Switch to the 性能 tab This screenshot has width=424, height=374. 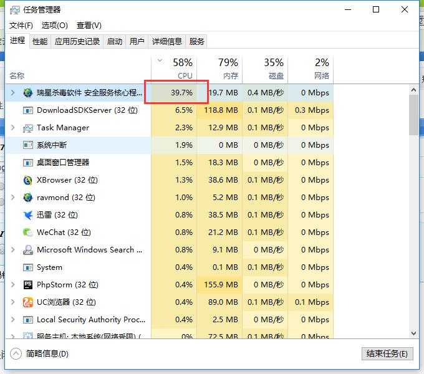click(x=40, y=42)
